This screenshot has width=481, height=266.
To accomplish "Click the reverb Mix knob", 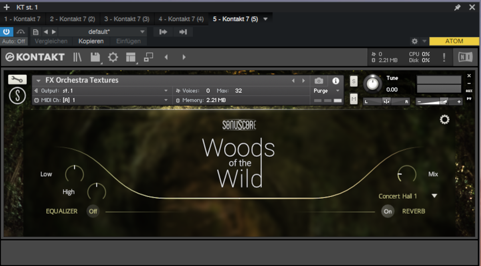I will 407,174.
